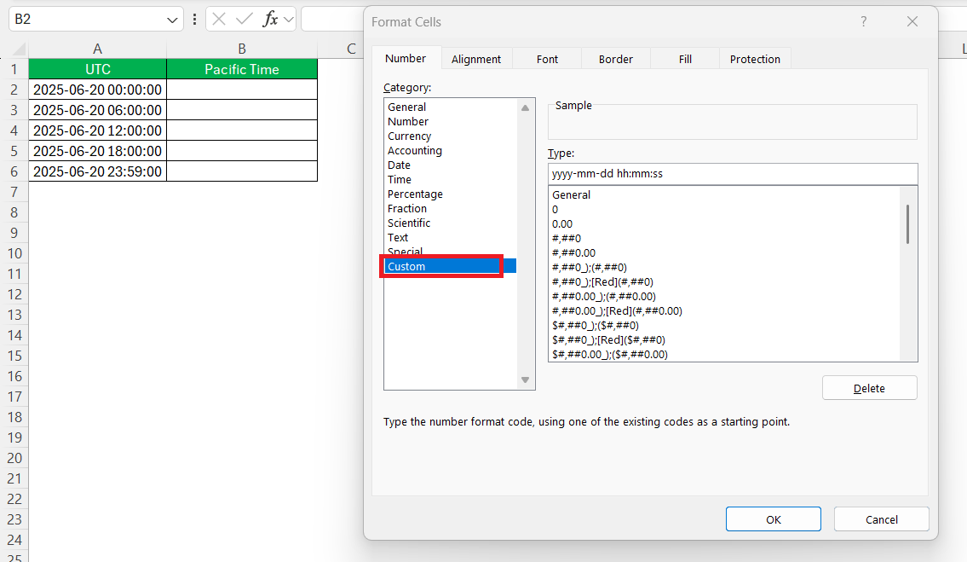
Task: Select column A header
Action: [x=97, y=49]
